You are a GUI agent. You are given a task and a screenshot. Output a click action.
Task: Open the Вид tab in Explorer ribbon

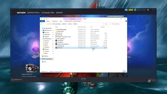pos(61,21)
